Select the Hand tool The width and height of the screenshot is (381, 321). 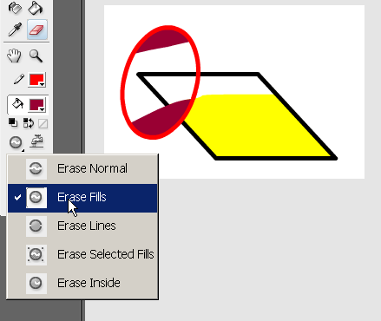14,56
